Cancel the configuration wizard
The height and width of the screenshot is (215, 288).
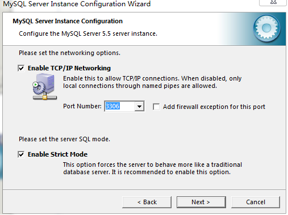pyautogui.click(x=256, y=202)
